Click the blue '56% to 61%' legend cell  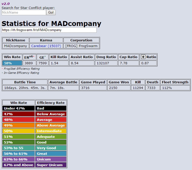tap(19, 154)
